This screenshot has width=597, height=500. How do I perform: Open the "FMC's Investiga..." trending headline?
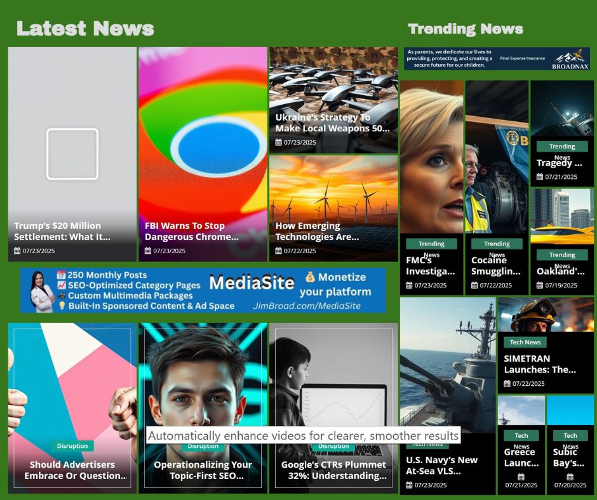tap(430, 266)
